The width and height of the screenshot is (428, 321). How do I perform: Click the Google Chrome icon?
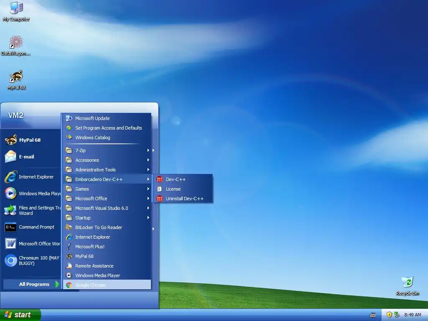point(69,285)
